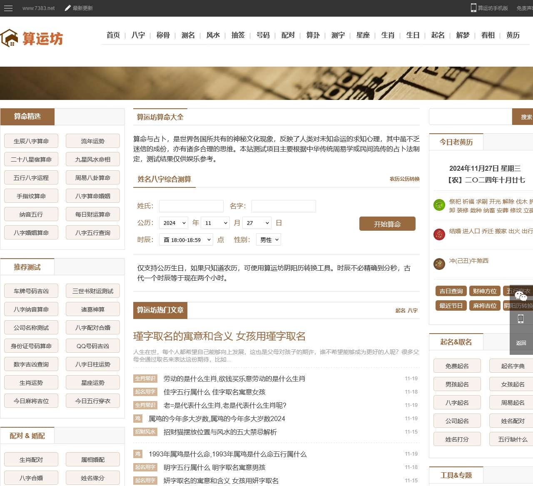
Task: Click 公司起名 button
Action: [457, 421]
